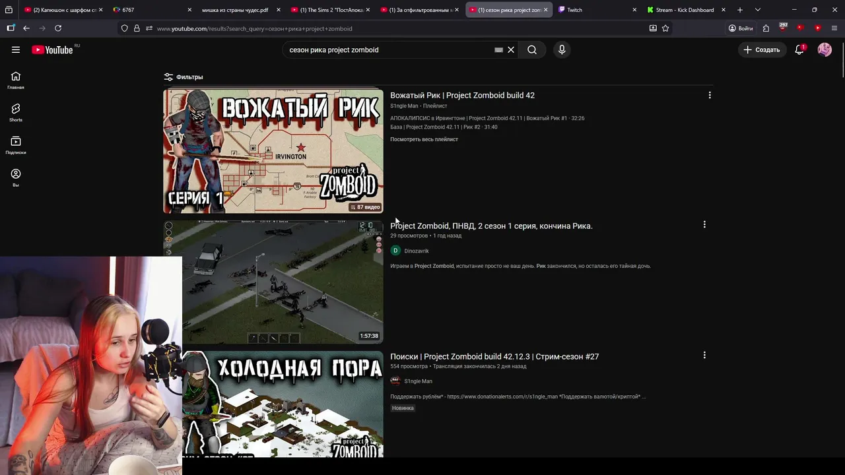Submit search with the magnifier button
This screenshot has height=475, width=845.
tap(532, 49)
